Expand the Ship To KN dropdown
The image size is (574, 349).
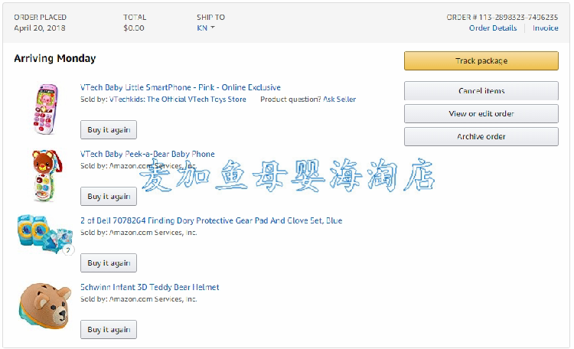point(206,28)
